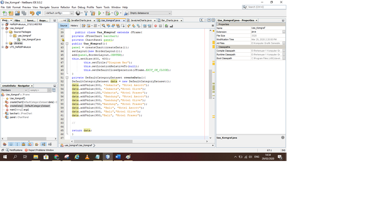Click the Shift Line Left icon
This screenshot has width=376, height=211.
click(145, 26)
